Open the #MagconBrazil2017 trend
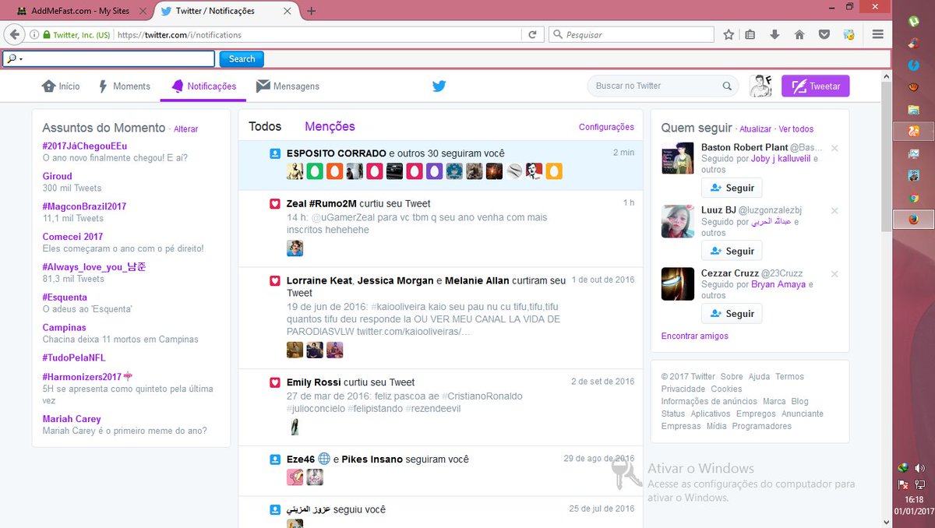935x528 pixels. (x=84, y=206)
